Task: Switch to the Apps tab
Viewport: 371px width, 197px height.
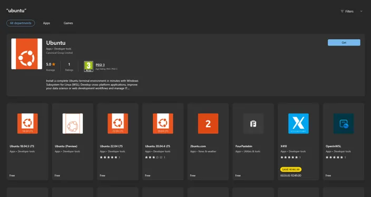Action: point(46,23)
